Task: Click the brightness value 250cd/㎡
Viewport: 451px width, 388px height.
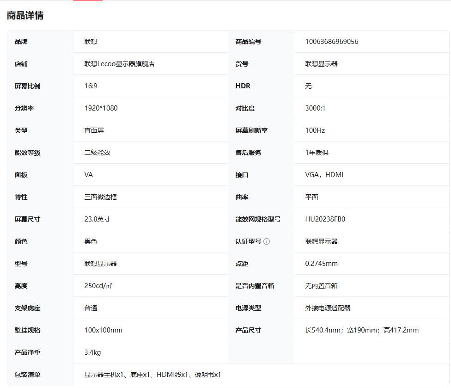Action: coord(98,286)
